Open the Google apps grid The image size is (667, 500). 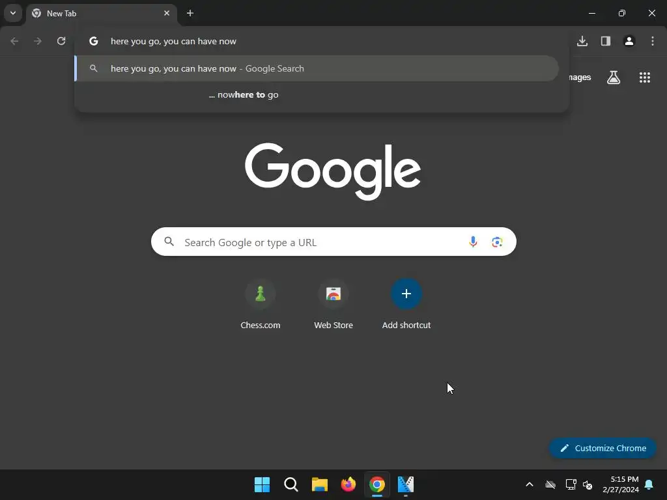[x=645, y=77]
